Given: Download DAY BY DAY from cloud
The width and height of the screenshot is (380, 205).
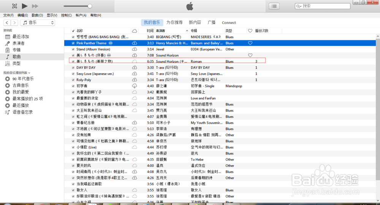Looking at the screenshot, I should [x=134, y=68].
